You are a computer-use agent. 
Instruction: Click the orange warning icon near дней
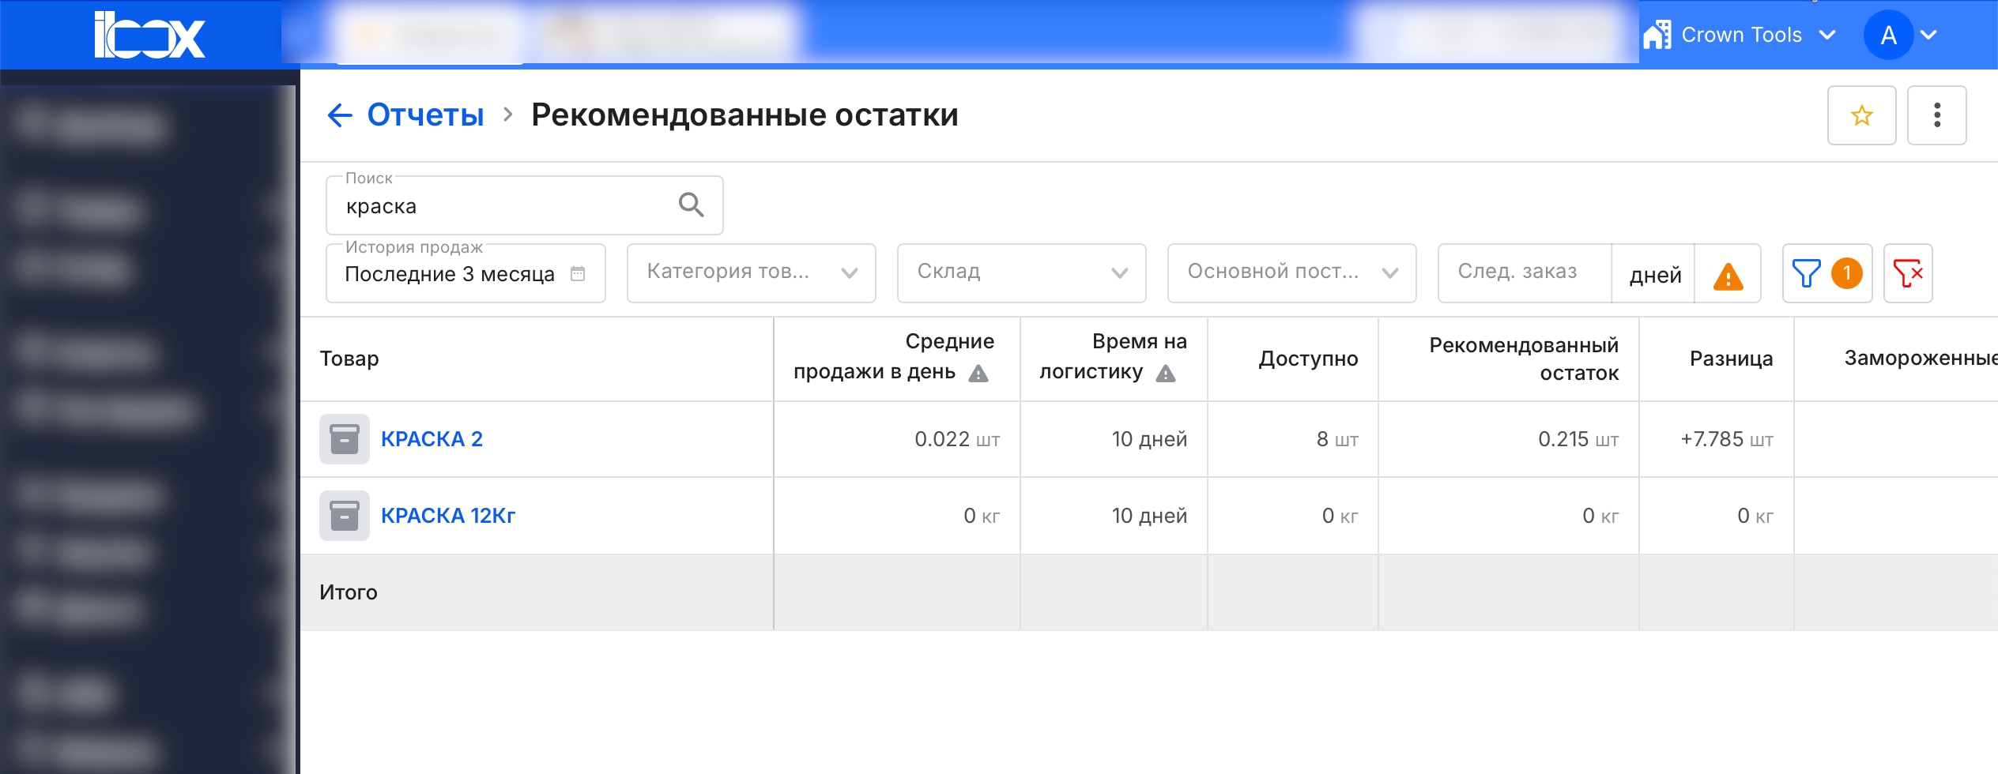tap(1728, 276)
